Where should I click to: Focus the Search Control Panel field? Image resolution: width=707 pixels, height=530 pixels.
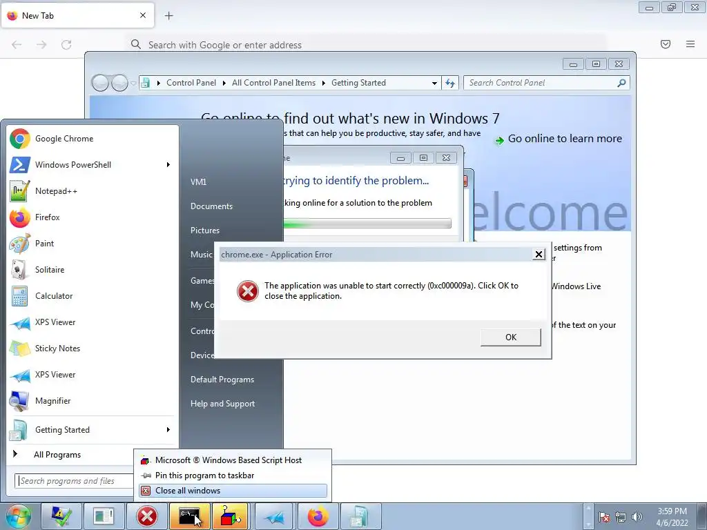click(x=541, y=83)
